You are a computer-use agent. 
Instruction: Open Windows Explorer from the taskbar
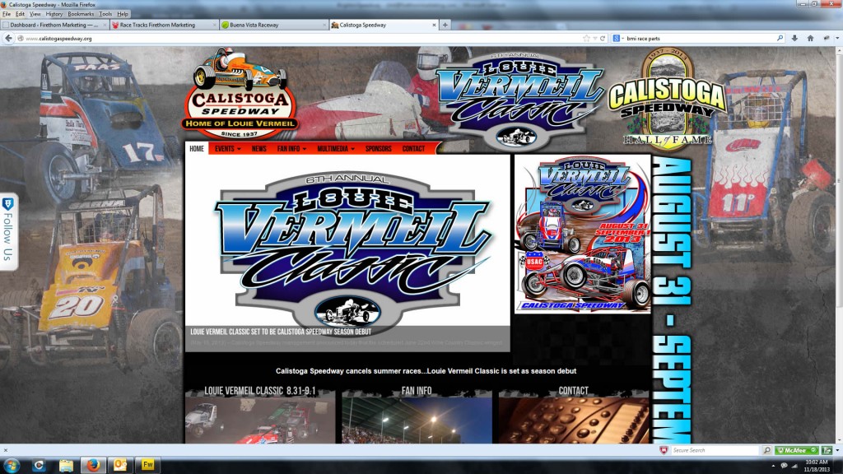(x=66, y=465)
